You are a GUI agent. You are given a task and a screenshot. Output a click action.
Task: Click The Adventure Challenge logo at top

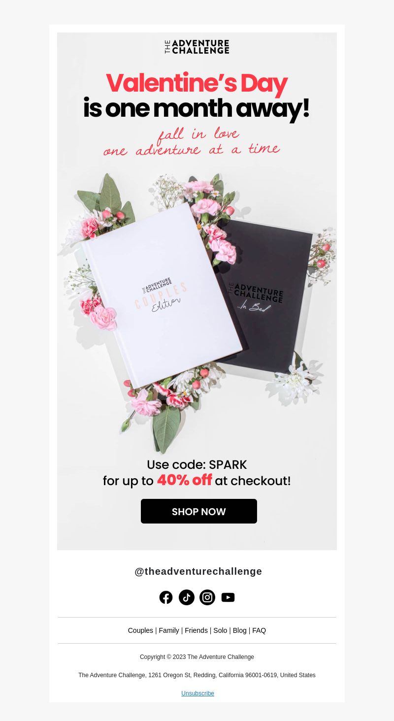point(197,47)
